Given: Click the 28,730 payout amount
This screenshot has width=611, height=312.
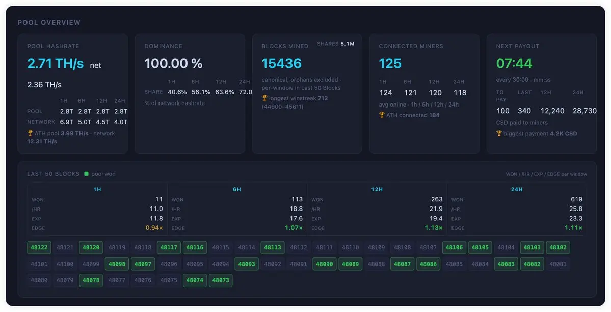Looking at the screenshot, I should click(x=585, y=111).
